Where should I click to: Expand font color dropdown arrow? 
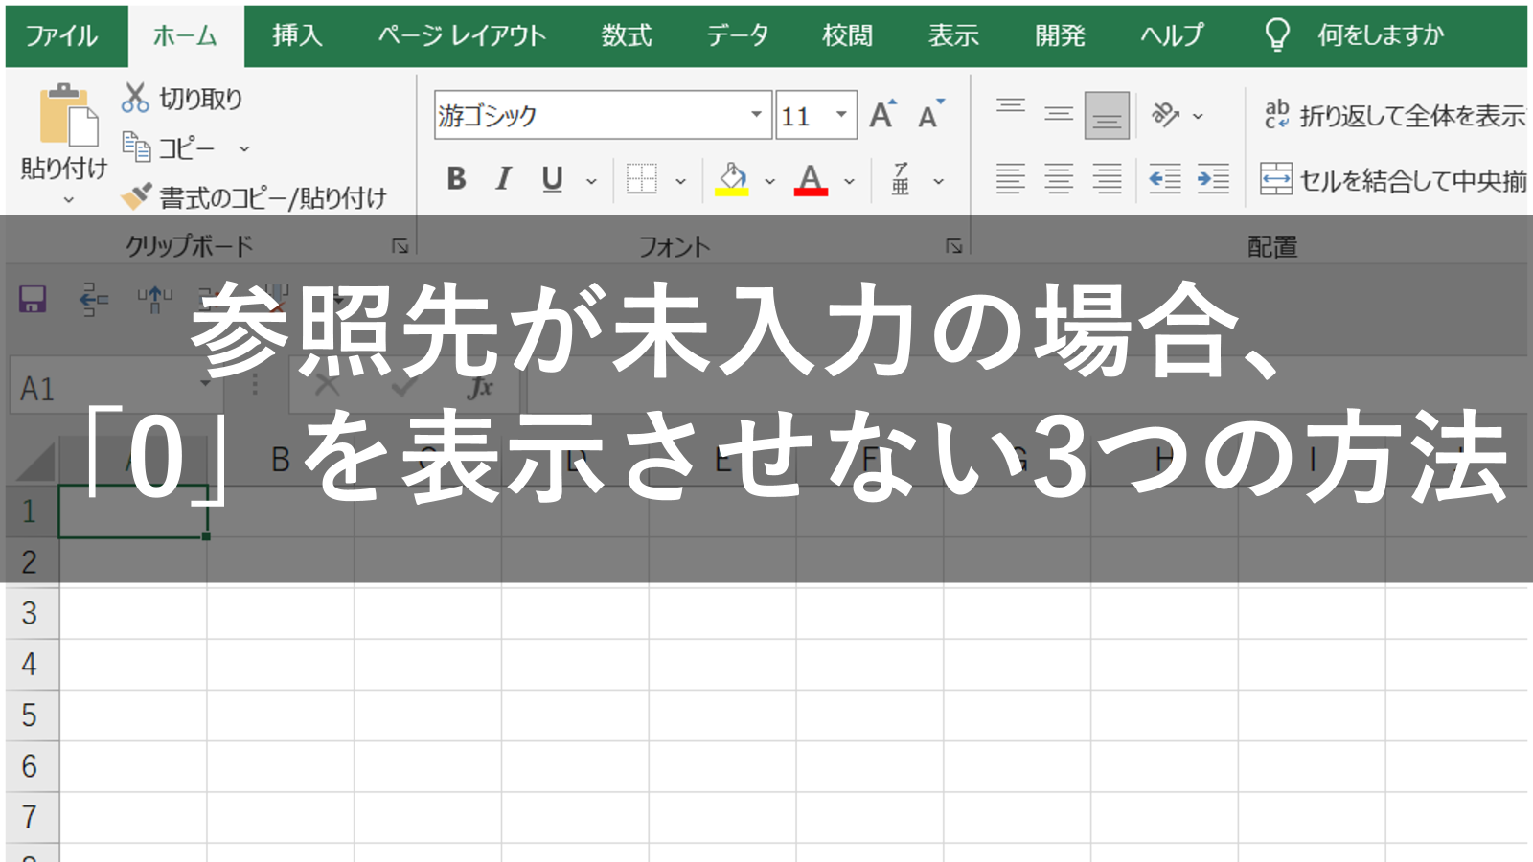(849, 180)
